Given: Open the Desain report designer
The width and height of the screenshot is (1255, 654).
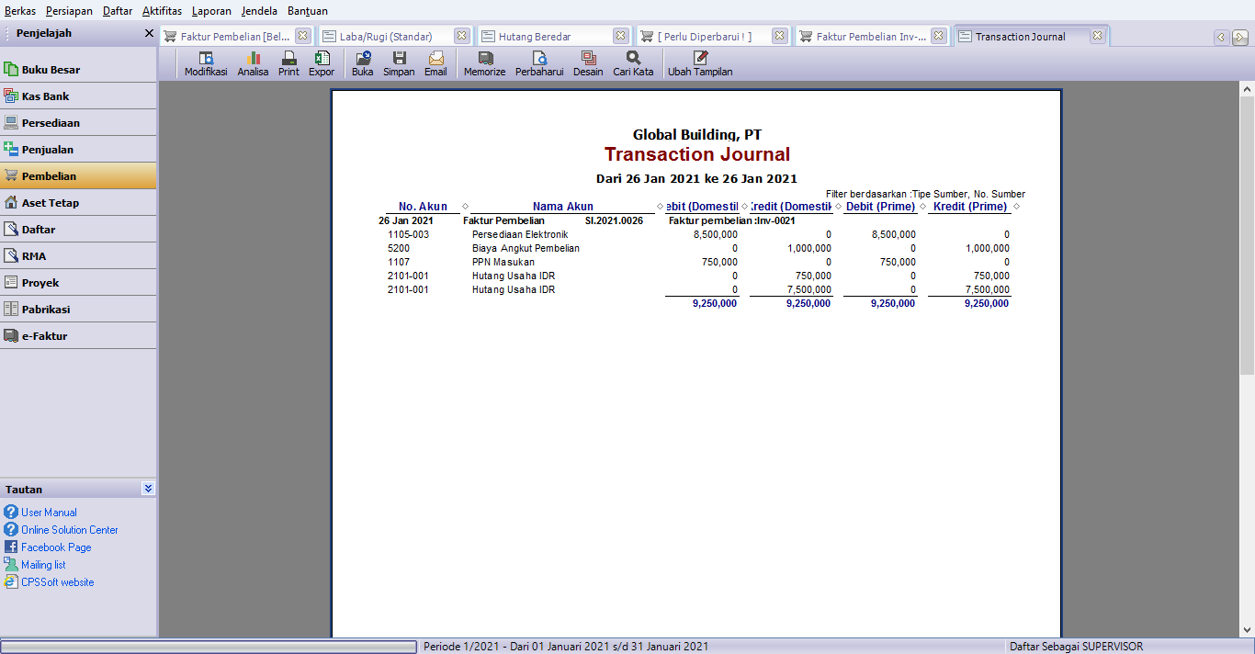Looking at the screenshot, I should point(588,63).
